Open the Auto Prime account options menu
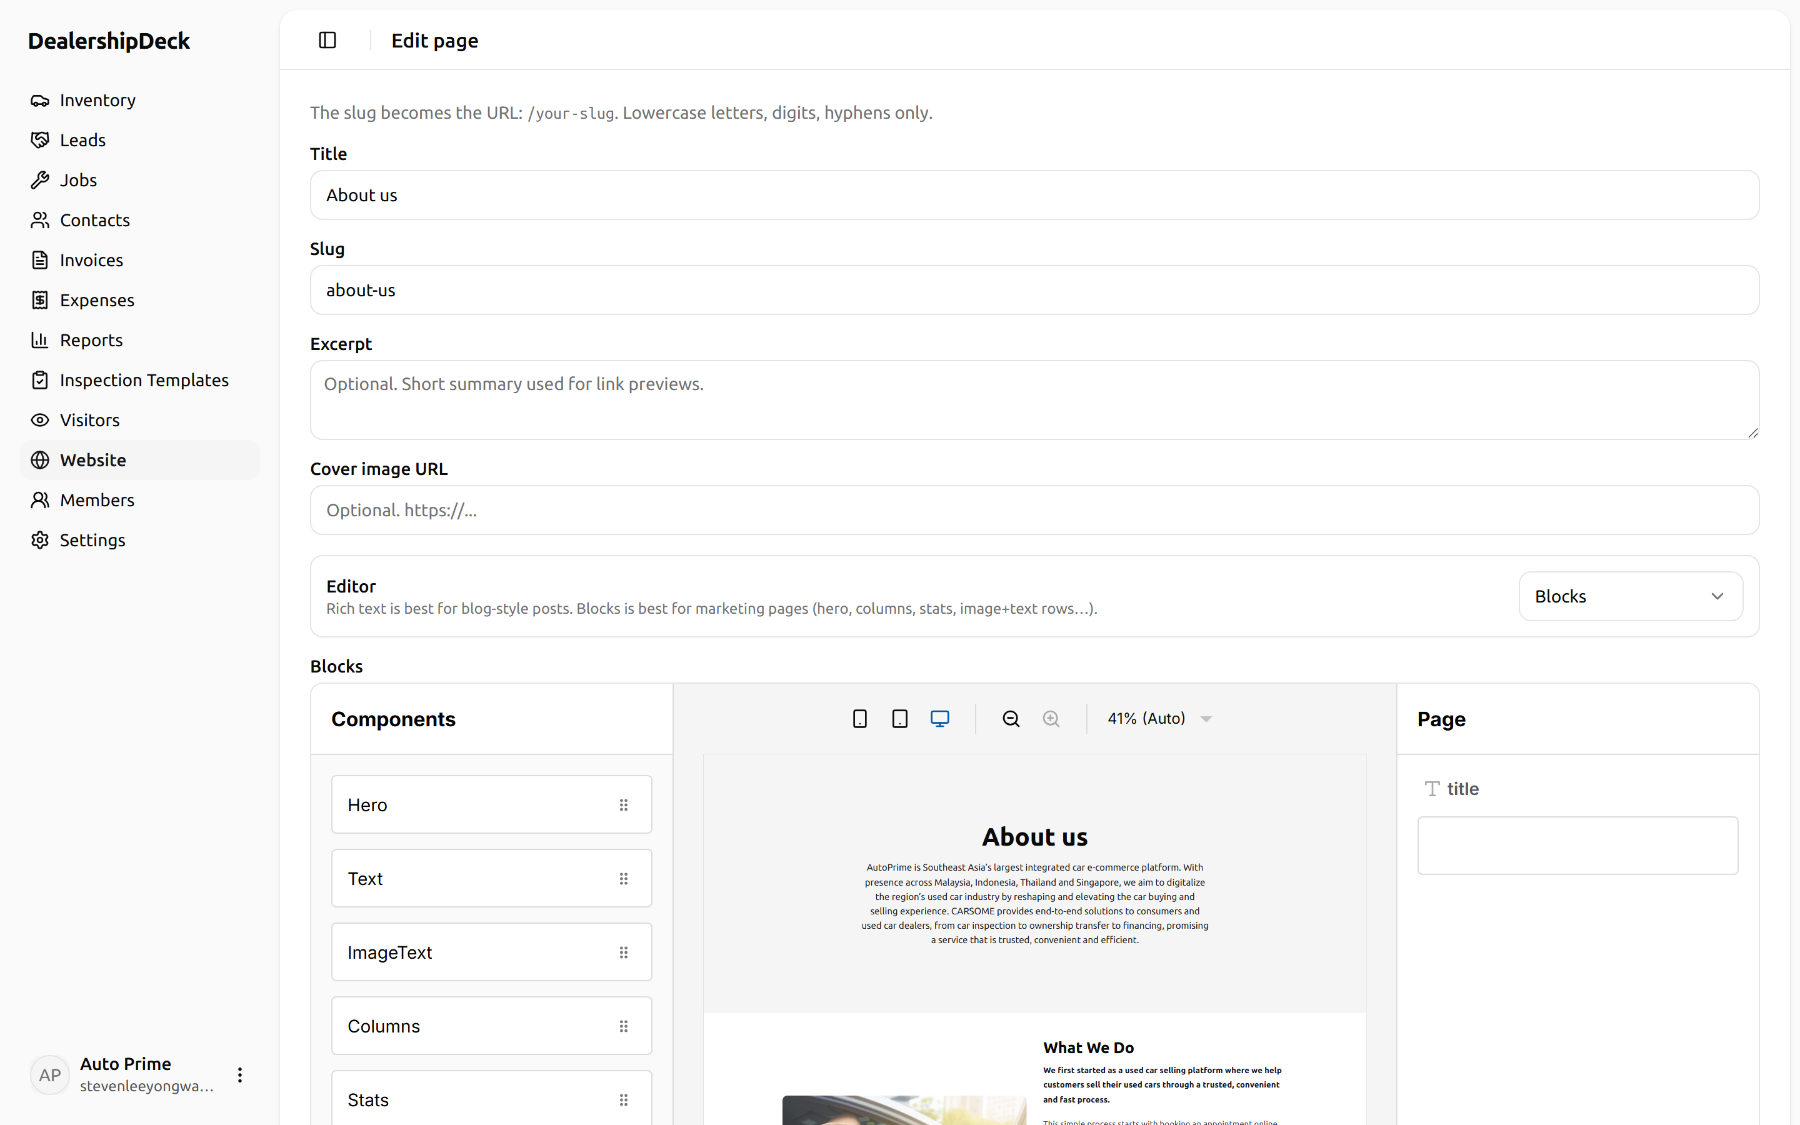This screenshot has width=1800, height=1125. [x=239, y=1075]
